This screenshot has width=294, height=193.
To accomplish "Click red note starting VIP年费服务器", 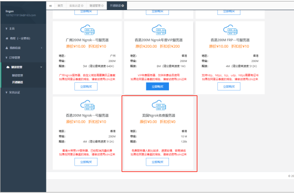I will click(159, 76).
